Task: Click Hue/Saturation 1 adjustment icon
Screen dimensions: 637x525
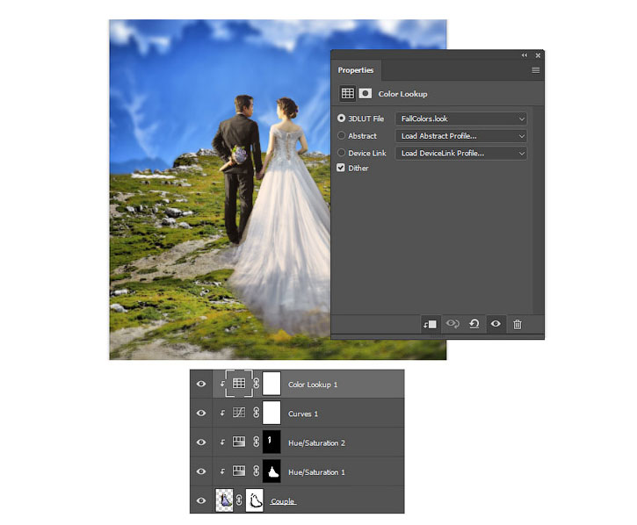Action: (239, 471)
